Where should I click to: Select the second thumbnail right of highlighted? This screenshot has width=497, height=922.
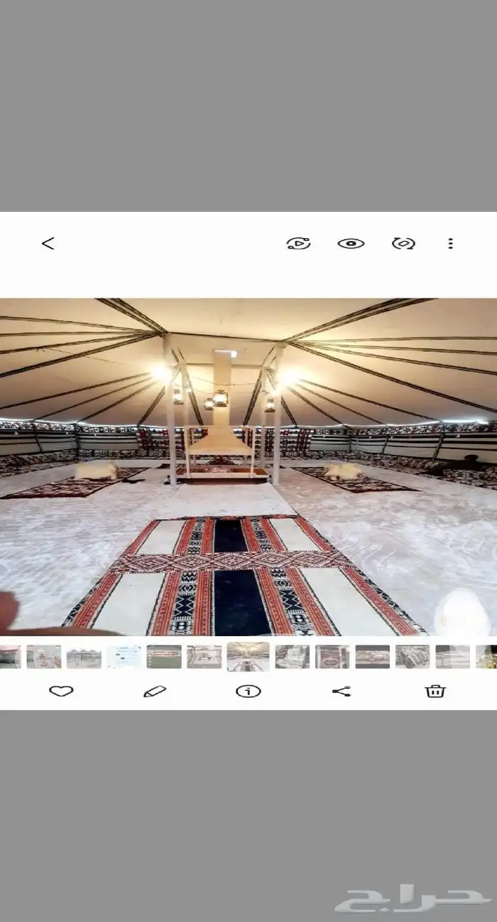pos(332,657)
